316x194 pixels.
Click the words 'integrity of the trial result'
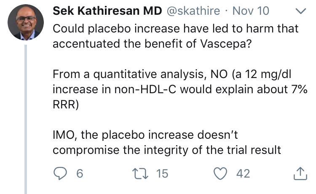(x=212, y=150)
